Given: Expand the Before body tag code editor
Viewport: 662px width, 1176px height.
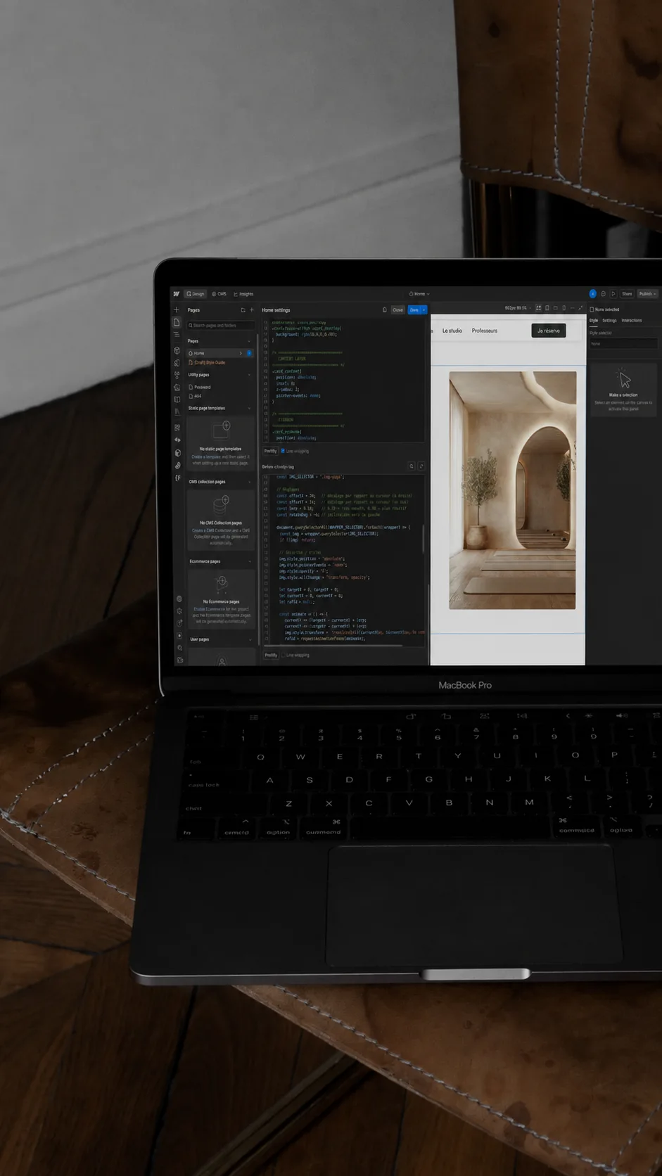Looking at the screenshot, I should [421, 466].
